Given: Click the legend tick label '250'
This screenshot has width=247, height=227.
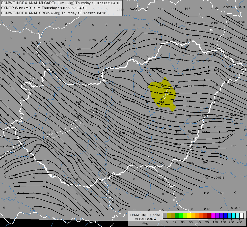Looking at the screenshot, I should [x=231, y=222].
